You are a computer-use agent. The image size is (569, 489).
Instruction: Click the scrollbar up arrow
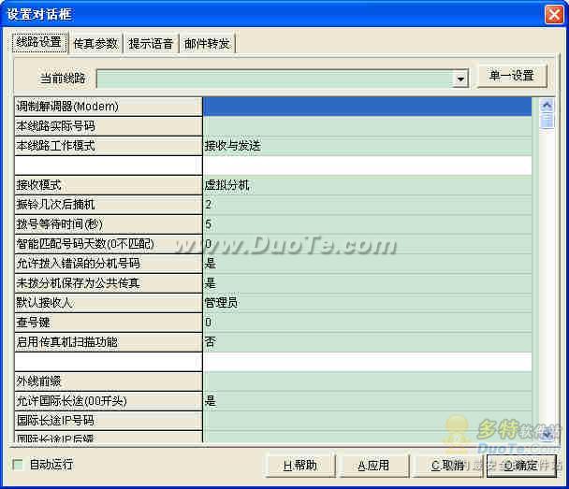(547, 106)
